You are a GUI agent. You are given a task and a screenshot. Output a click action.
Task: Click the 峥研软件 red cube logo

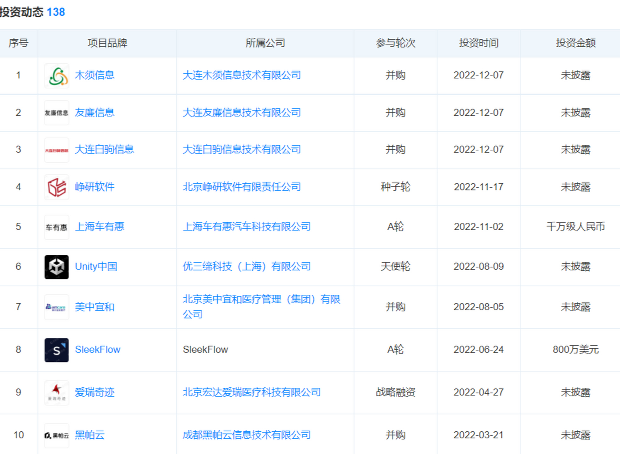tap(56, 187)
